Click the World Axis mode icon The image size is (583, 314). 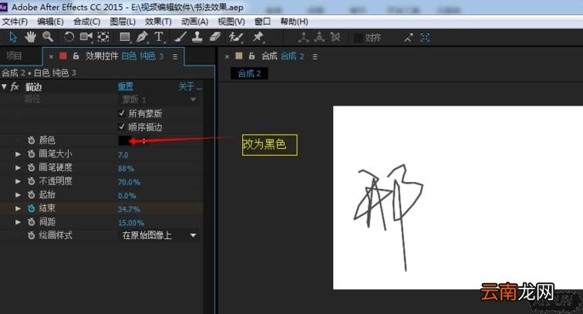[319, 37]
